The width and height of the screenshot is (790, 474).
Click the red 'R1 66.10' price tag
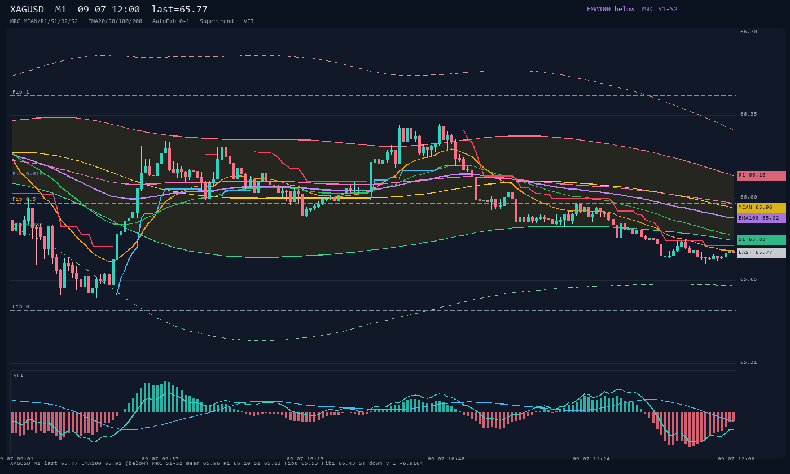coord(761,175)
